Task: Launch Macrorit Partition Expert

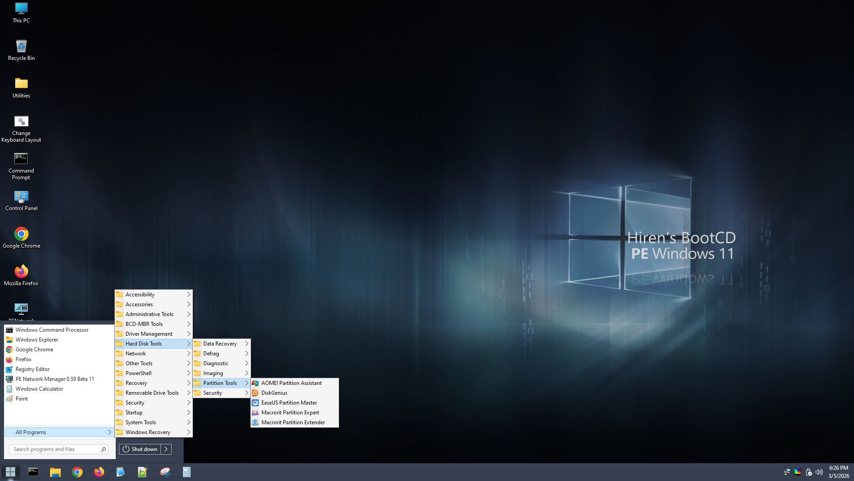Action: [x=294, y=413]
